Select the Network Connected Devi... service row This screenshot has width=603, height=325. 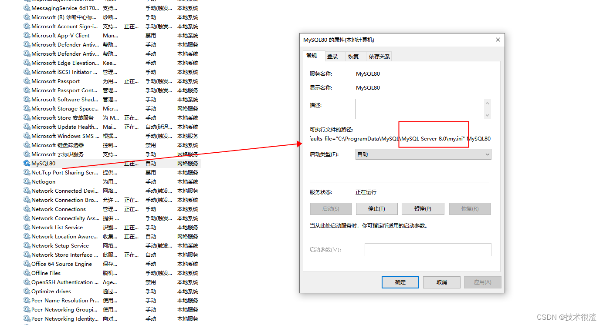(x=112, y=191)
